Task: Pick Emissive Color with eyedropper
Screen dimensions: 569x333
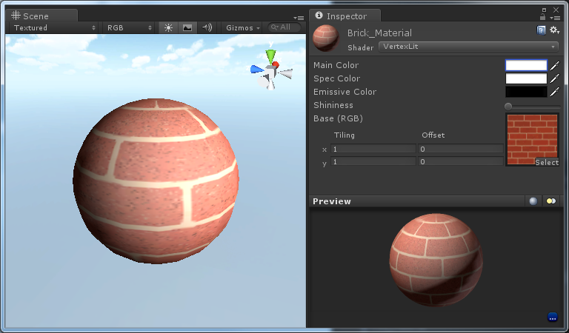Action: pyautogui.click(x=554, y=92)
